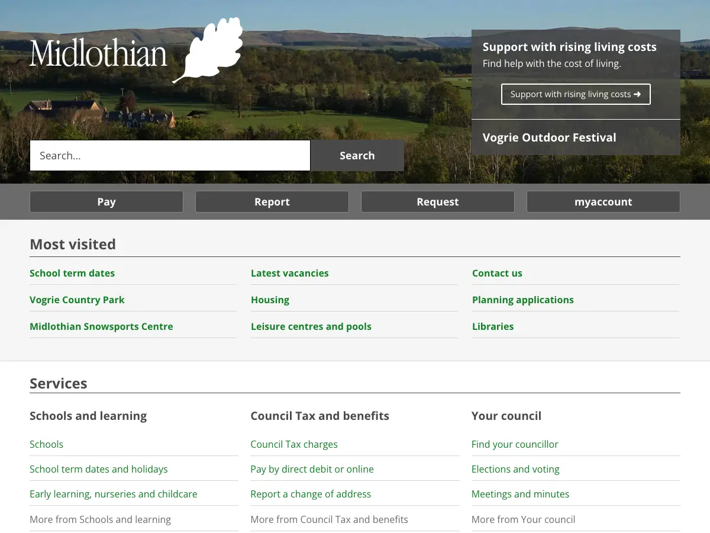
Task: Open the Housing link
Action: [270, 300]
